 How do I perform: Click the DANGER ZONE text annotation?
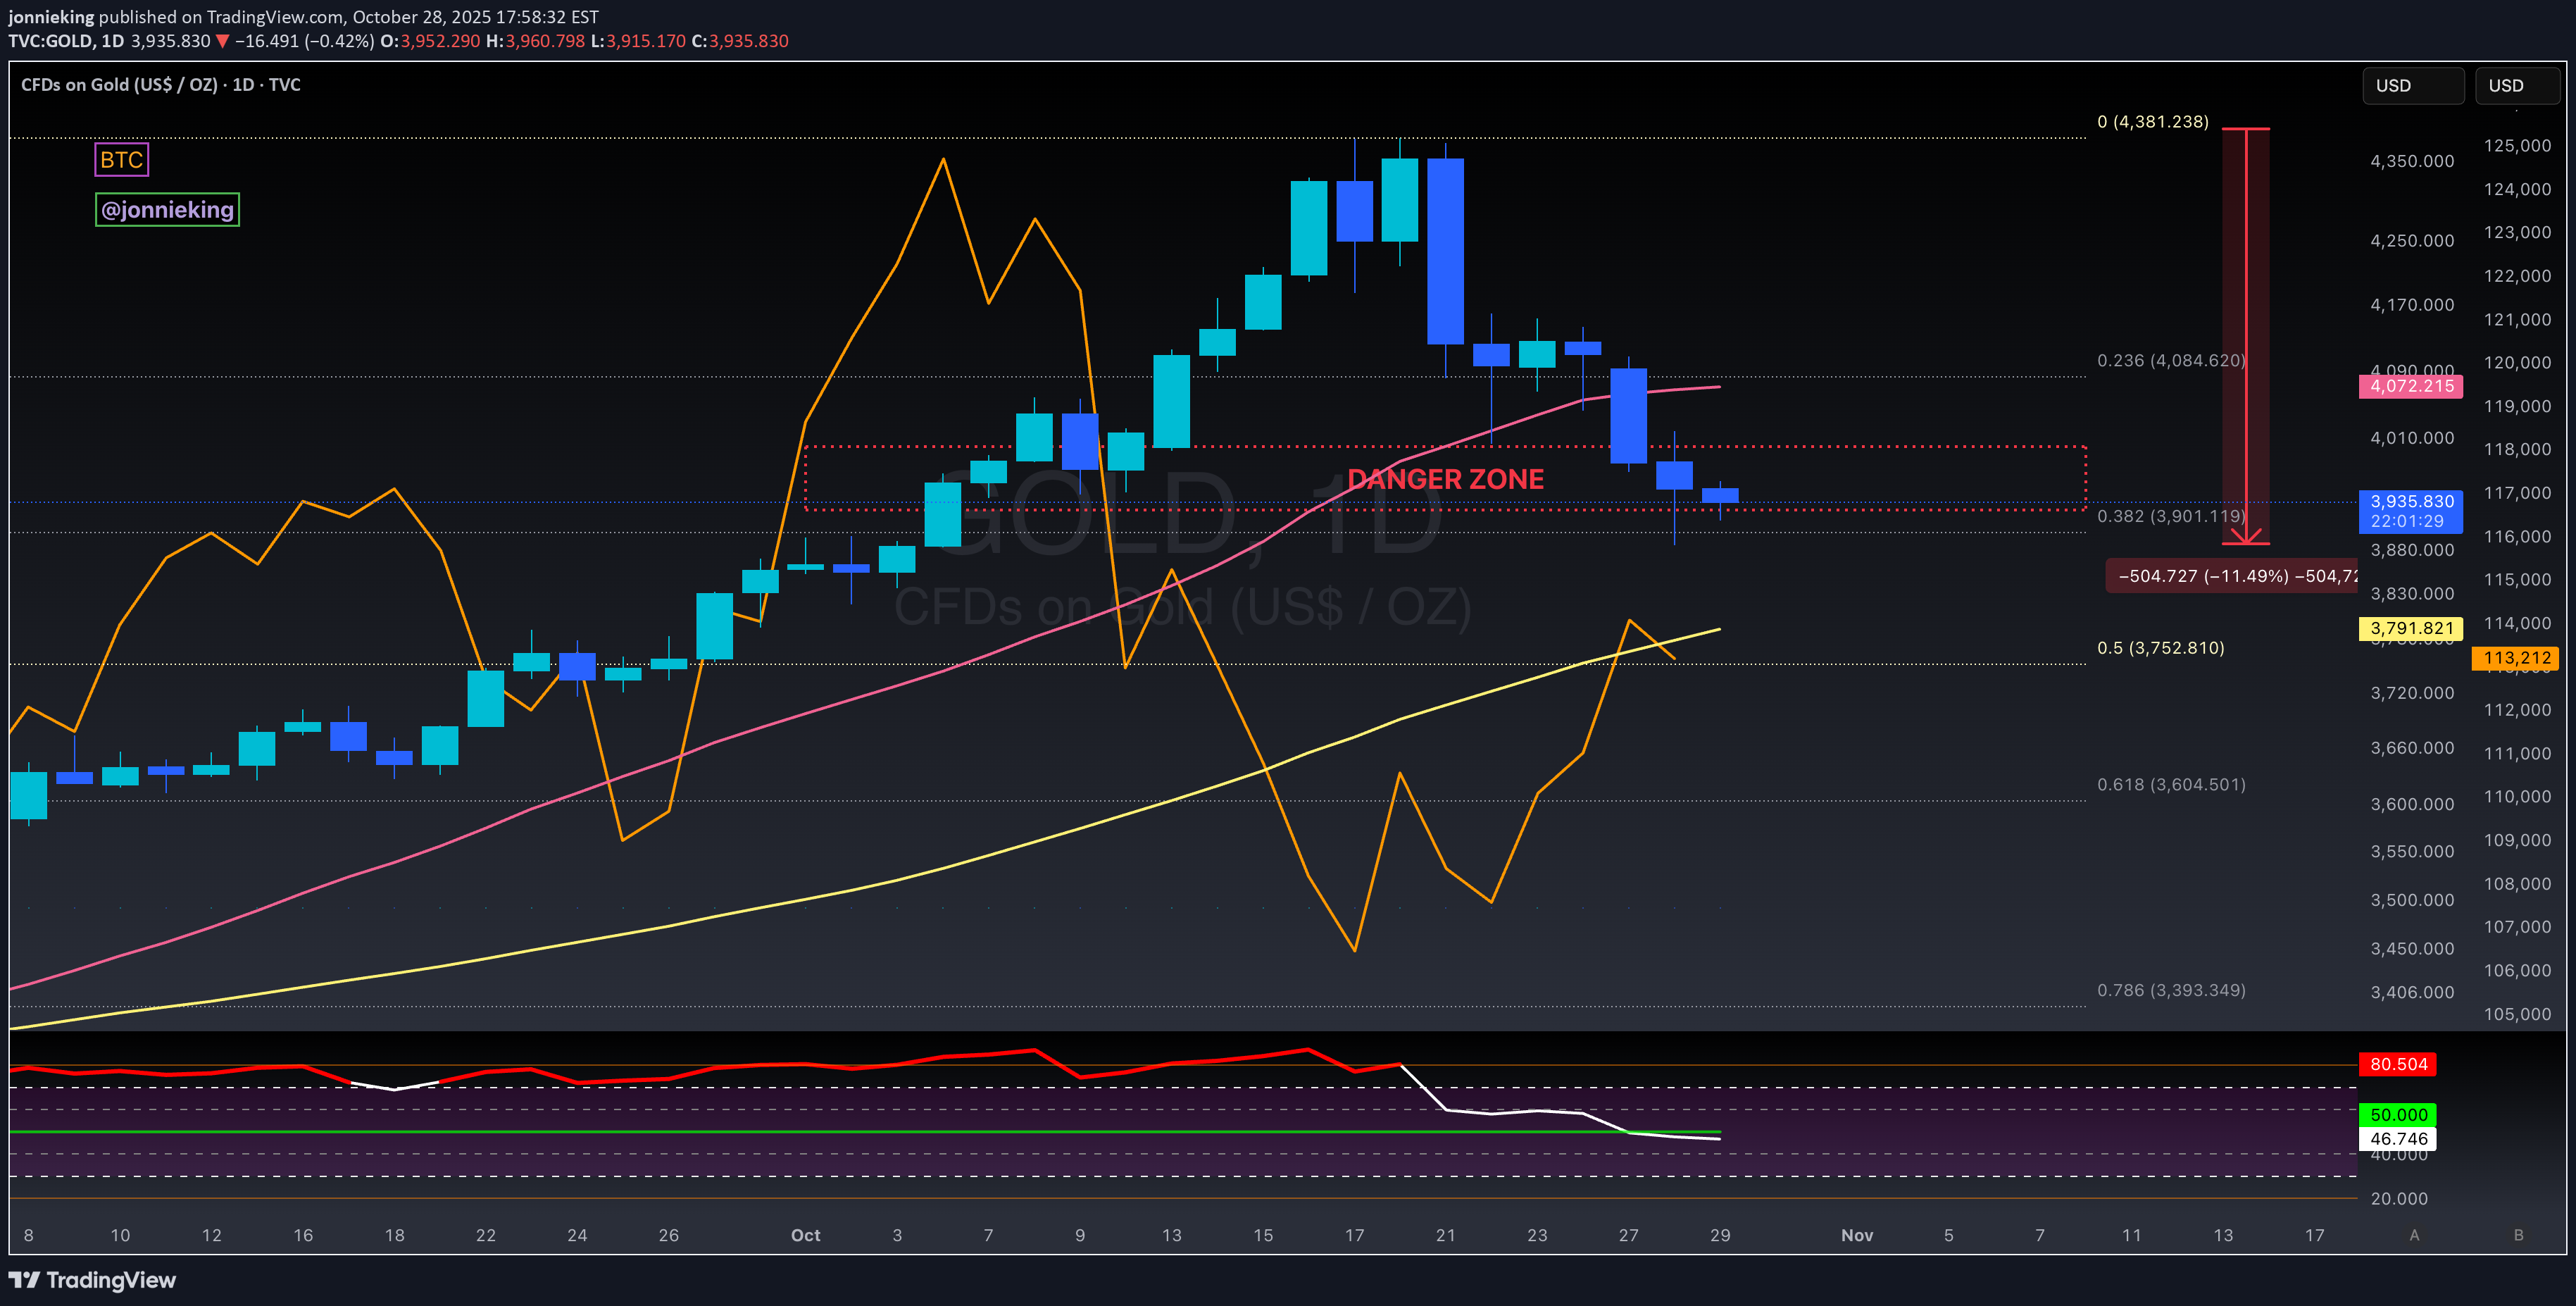1445,479
